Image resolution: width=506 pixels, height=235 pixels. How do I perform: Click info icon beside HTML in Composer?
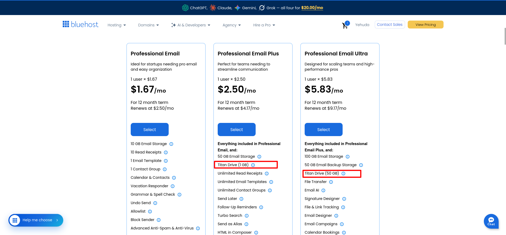coord(256,233)
